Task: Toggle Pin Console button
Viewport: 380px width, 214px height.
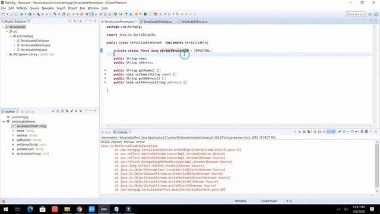Action: point(339,131)
